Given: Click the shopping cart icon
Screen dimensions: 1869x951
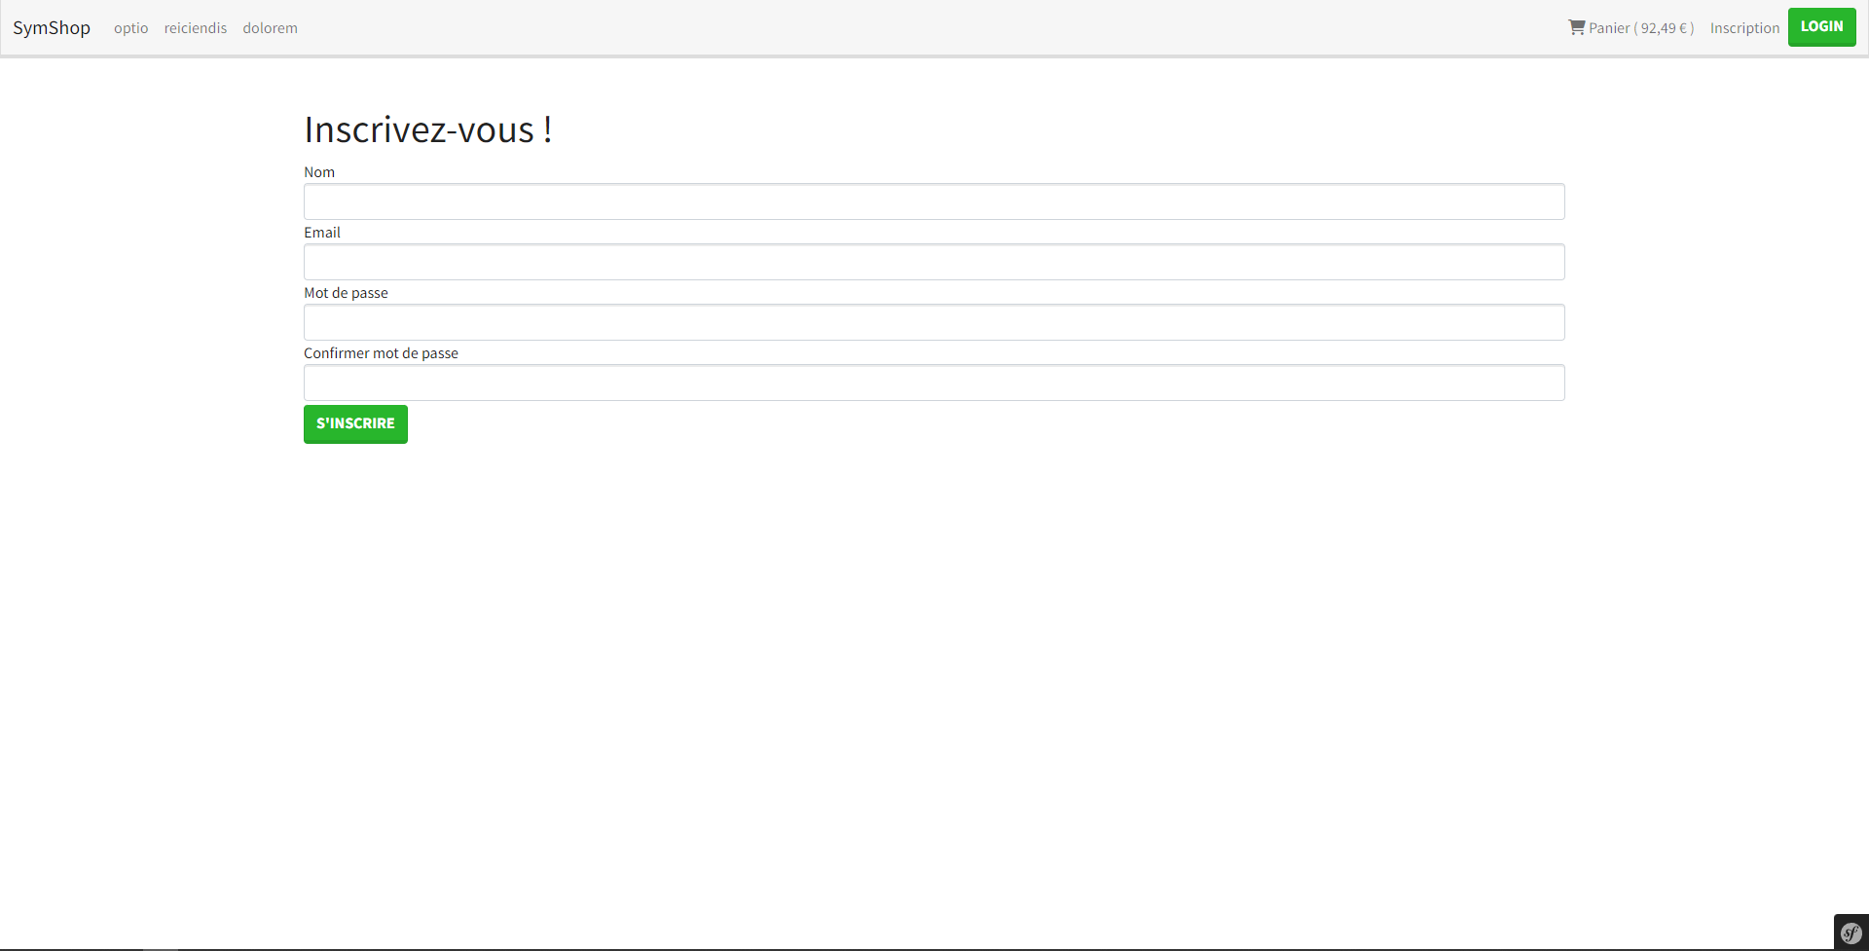Looking at the screenshot, I should (1576, 27).
